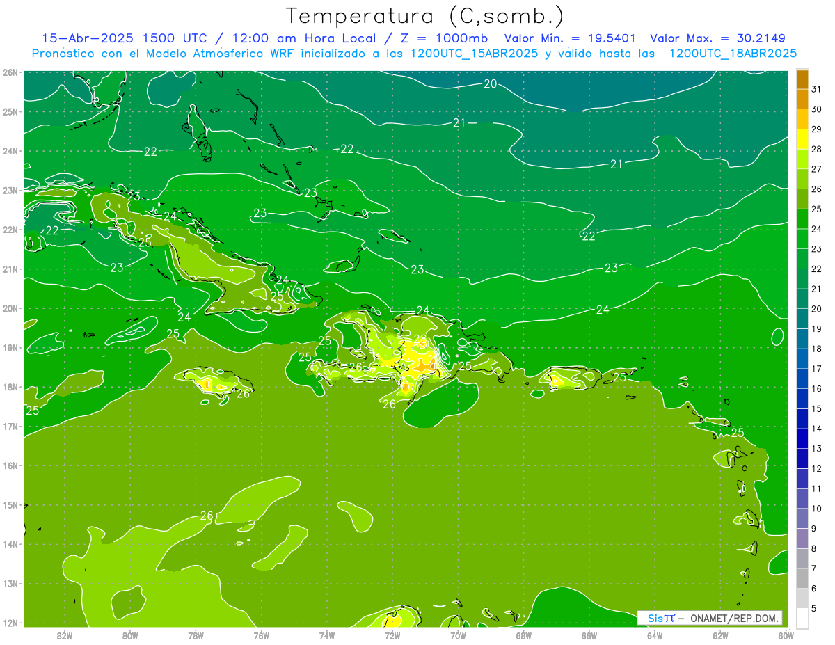
Task: Click the 66W longitude axis label
Action: 589,635
